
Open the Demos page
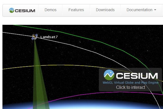click(x=51, y=10)
